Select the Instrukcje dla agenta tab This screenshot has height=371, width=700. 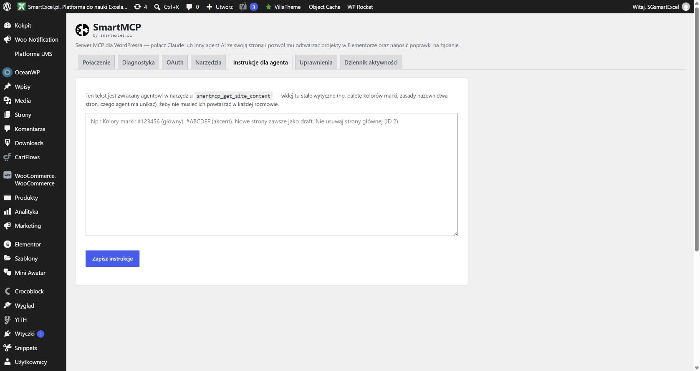tap(260, 62)
